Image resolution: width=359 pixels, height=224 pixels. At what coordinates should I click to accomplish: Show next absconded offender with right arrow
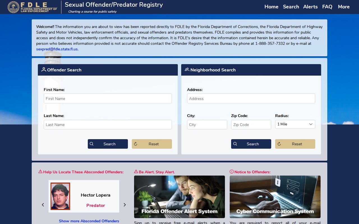tap(125, 205)
